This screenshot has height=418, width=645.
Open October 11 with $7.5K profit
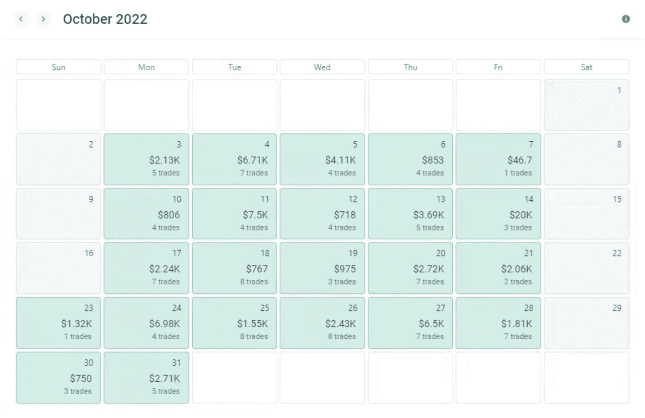tap(234, 214)
